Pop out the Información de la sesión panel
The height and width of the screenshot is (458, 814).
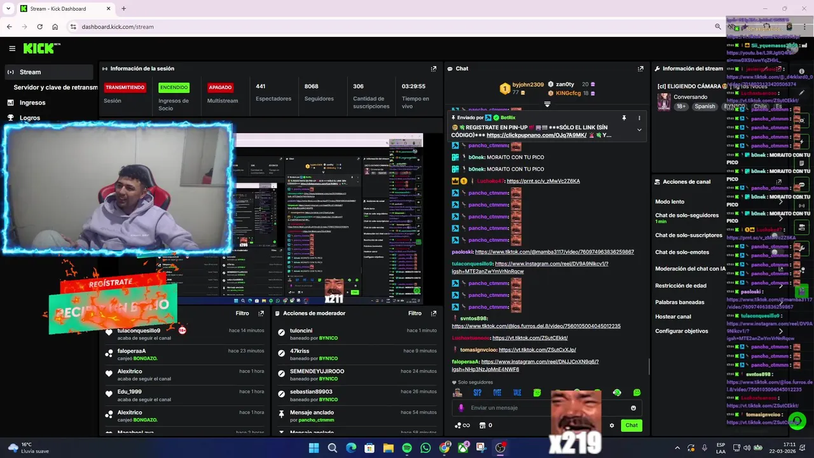(434, 69)
